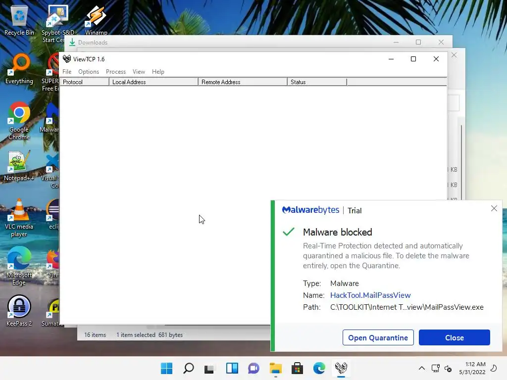Click the 'Malware blocked' heading

(x=338, y=232)
